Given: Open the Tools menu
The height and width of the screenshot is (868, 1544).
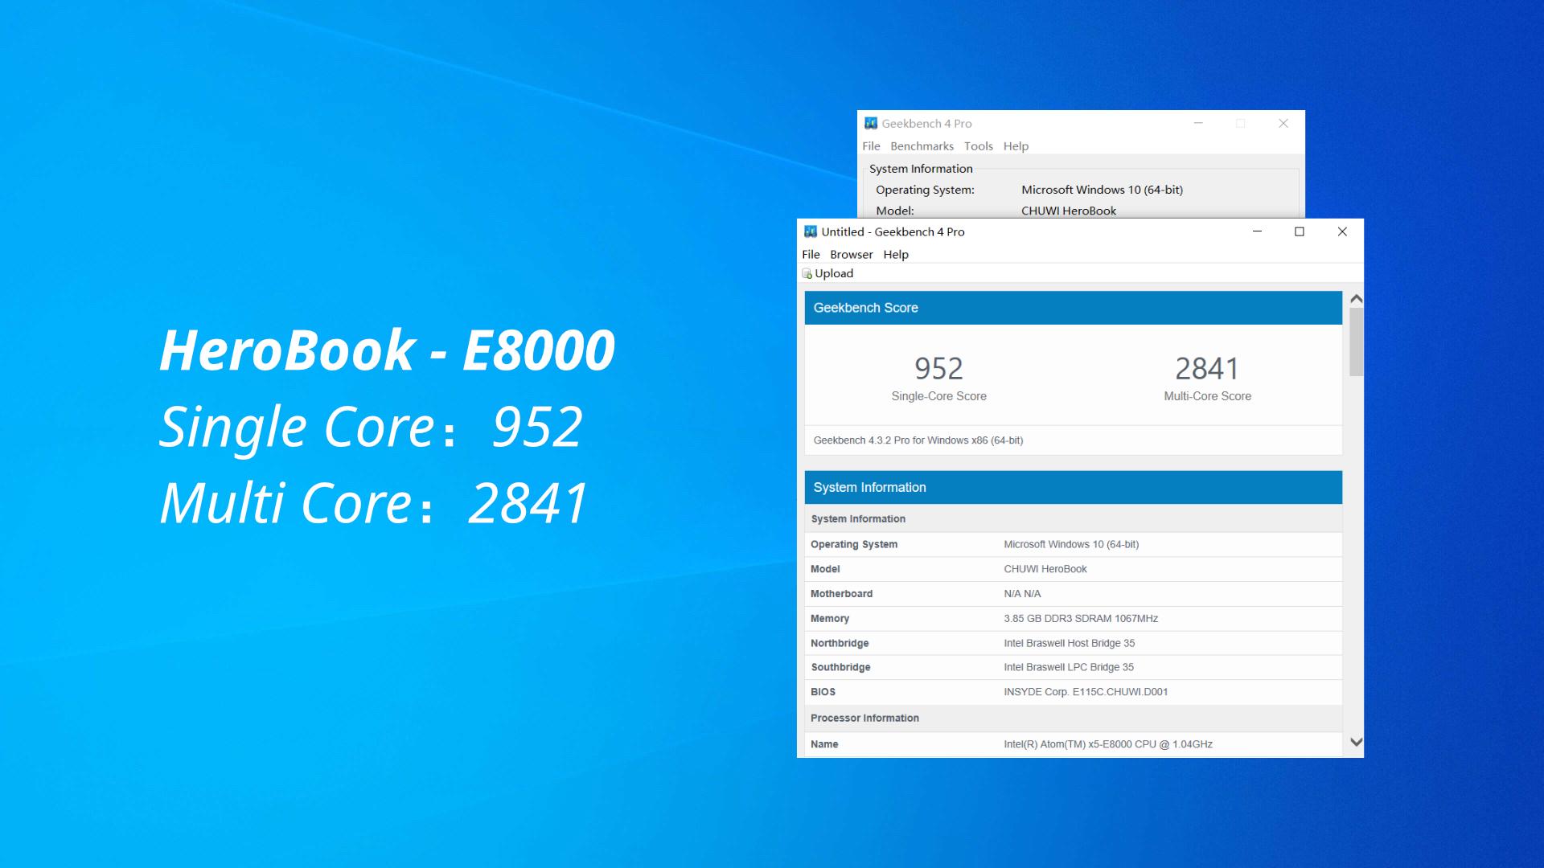Looking at the screenshot, I should [978, 146].
